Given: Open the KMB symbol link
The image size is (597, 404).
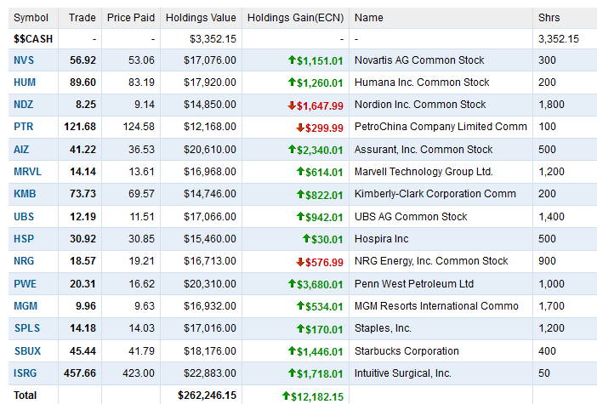Looking at the screenshot, I should tap(25, 193).
